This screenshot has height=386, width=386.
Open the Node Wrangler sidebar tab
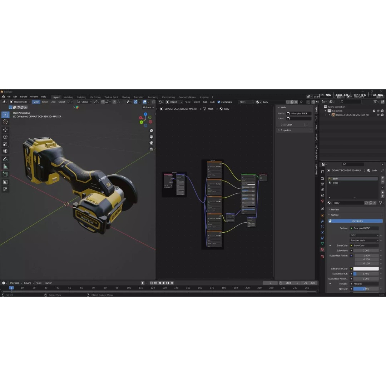316,153
